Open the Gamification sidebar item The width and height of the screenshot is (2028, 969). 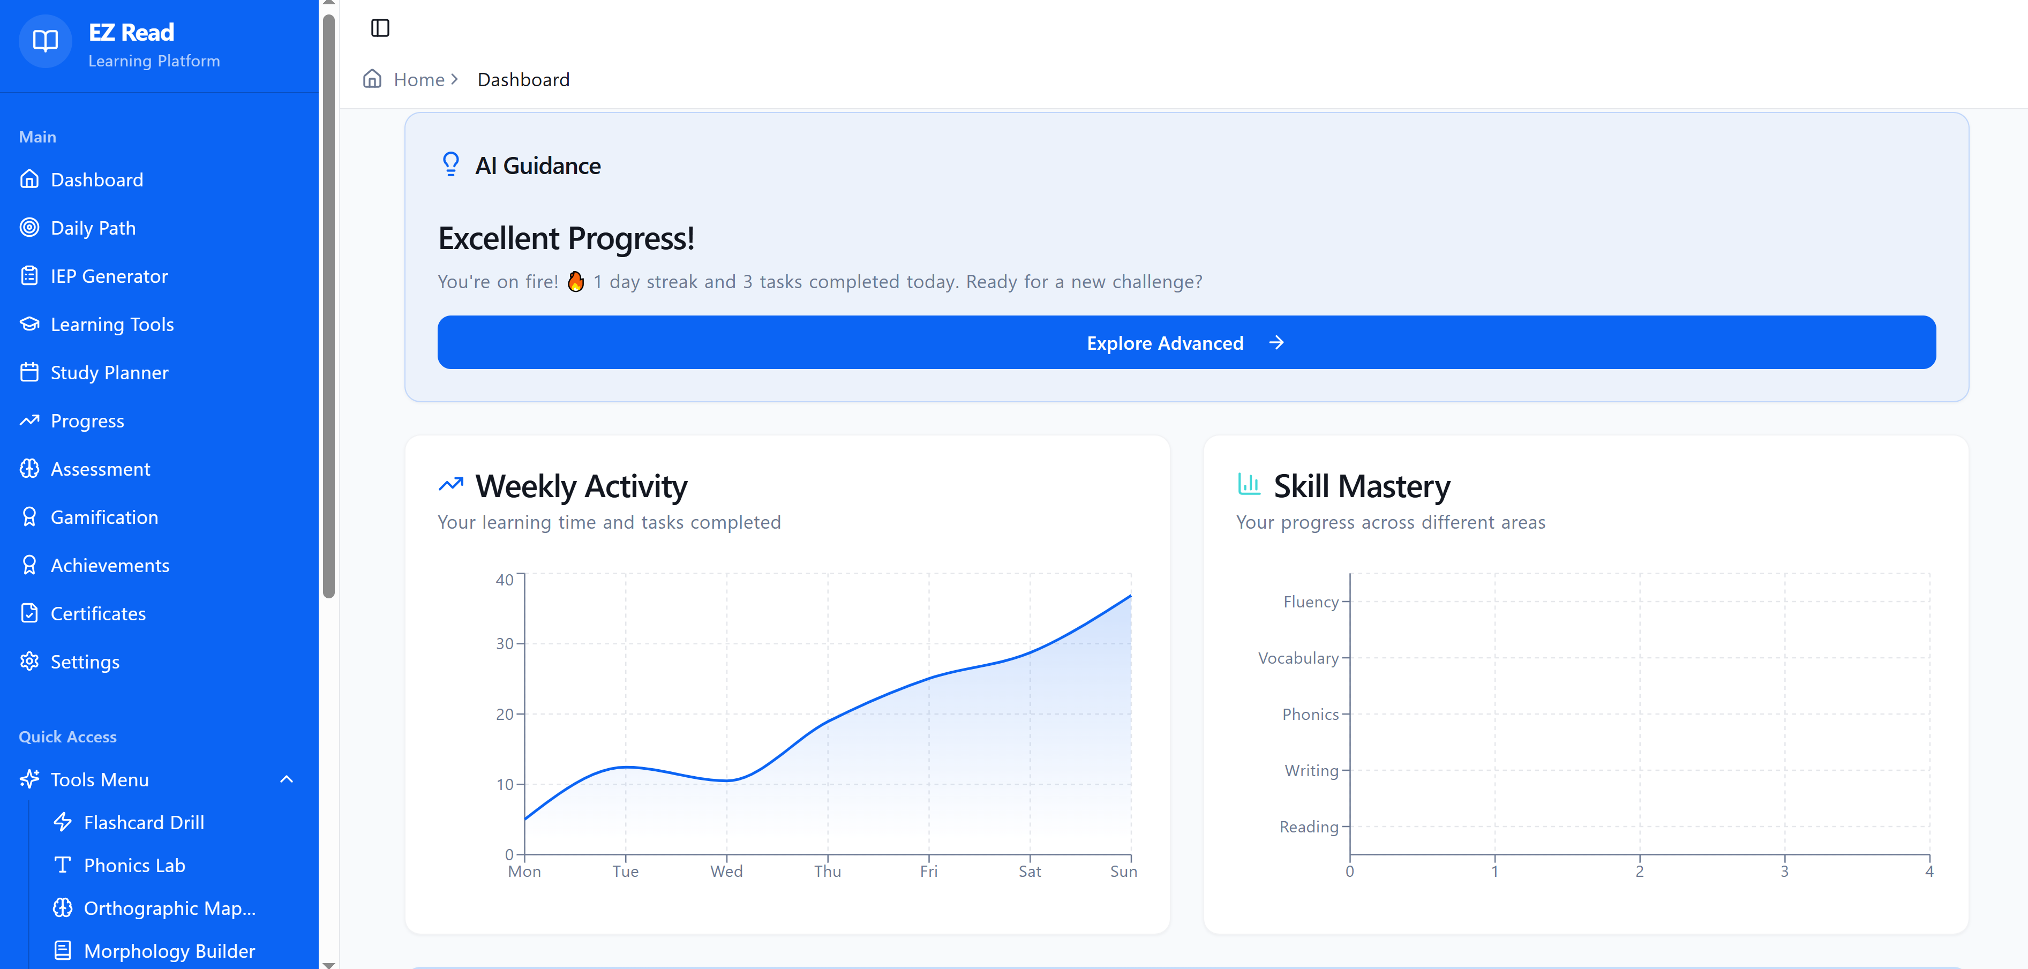click(104, 517)
